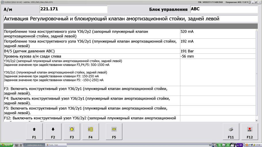Select the 192 mA value cell
This screenshot has width=262, height=147.
218,44
